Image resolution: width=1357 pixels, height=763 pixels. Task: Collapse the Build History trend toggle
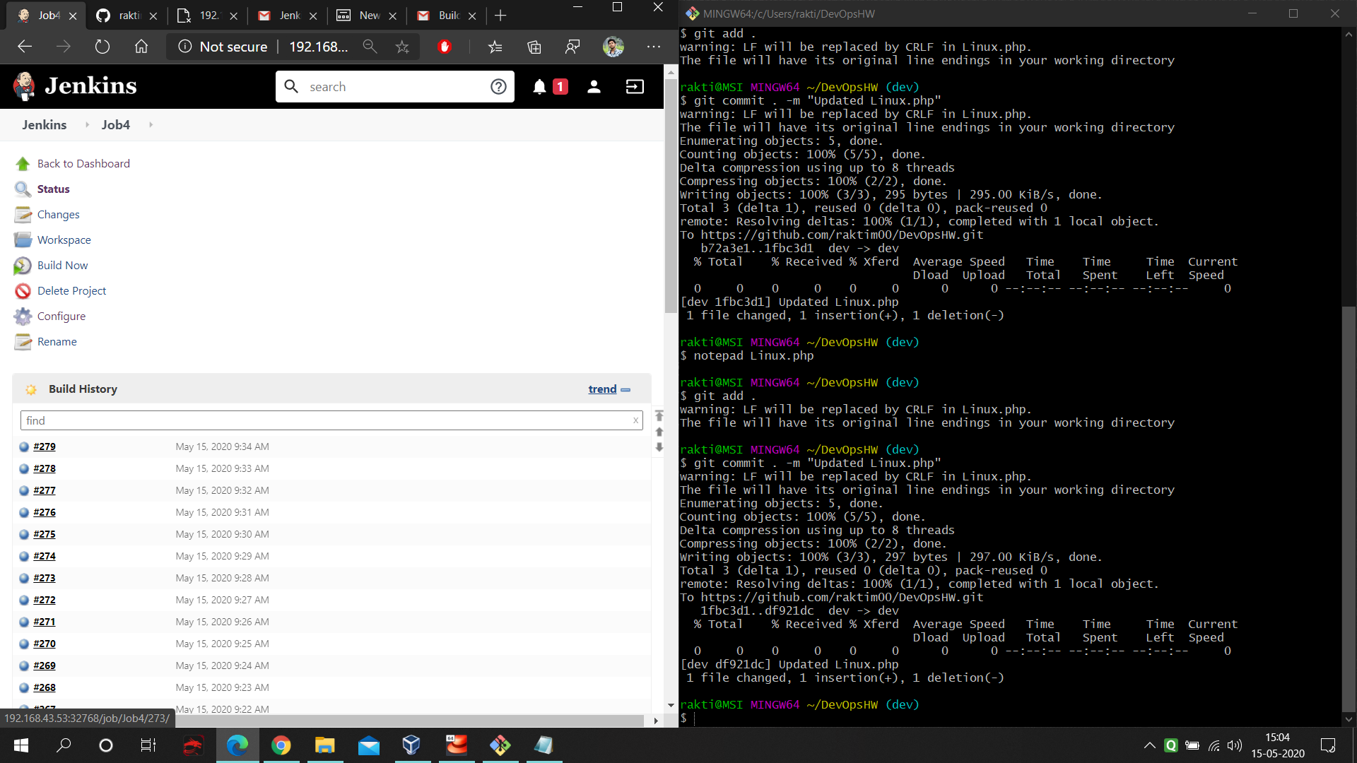tap(625, 389)
